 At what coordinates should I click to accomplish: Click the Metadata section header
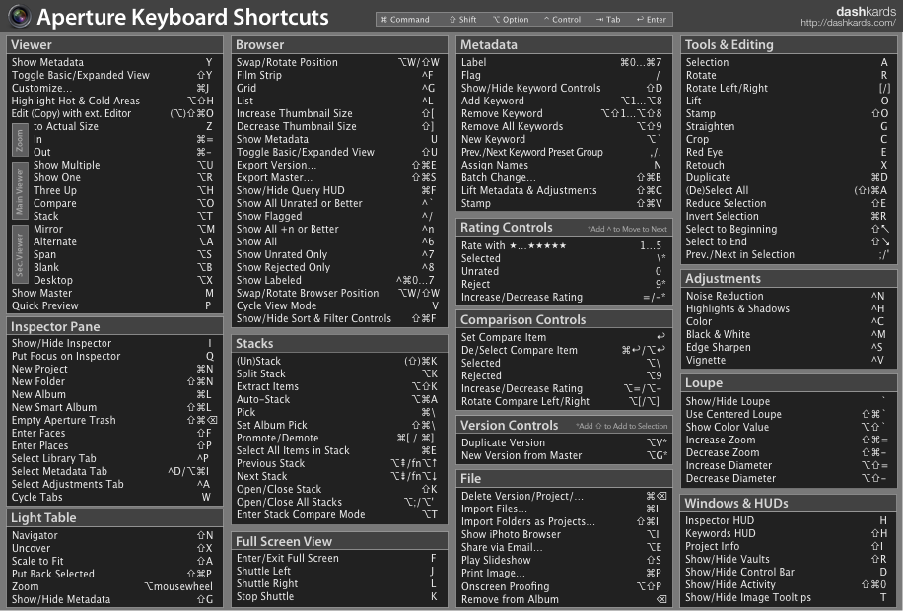[564, 45]
